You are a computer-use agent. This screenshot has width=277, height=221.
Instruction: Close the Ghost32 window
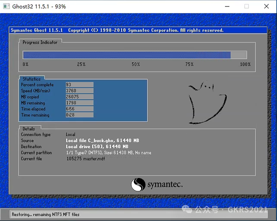pos(267,6)
